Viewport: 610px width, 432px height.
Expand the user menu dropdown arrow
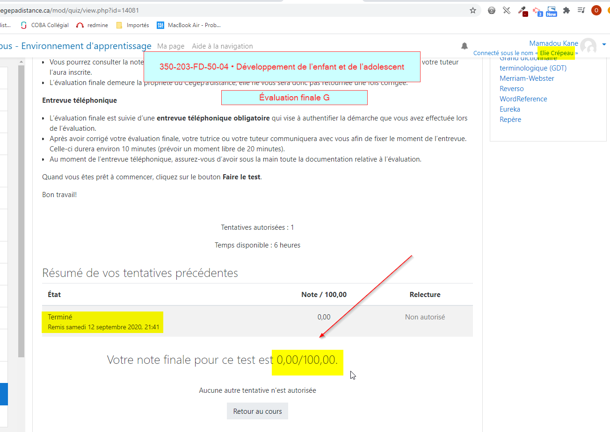pyautogui.click(x=604, y=44)
